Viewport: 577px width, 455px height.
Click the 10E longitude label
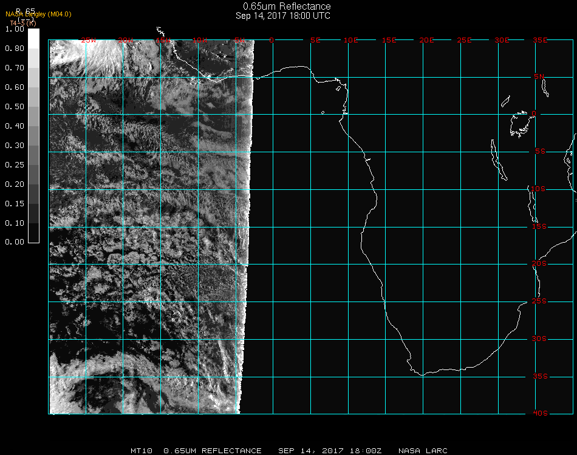click(350, 40)
